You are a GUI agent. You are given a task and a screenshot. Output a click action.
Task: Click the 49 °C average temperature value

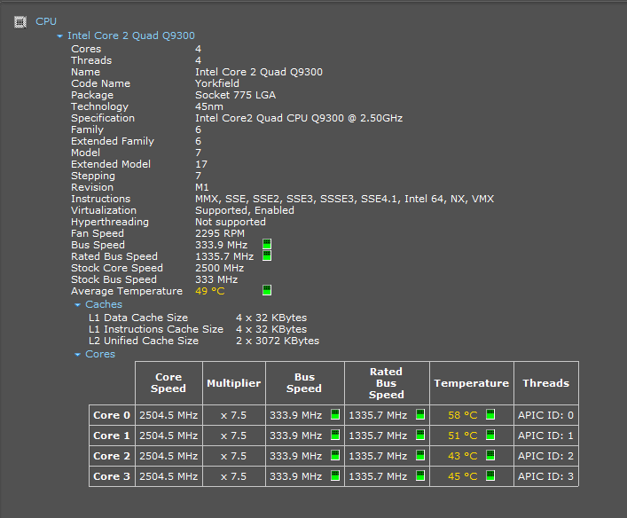[210, 291]
